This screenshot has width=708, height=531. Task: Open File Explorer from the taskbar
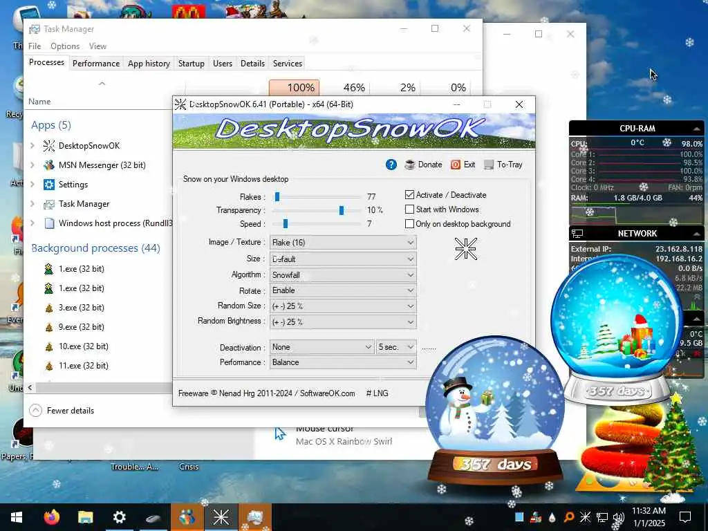coord(85,517)
